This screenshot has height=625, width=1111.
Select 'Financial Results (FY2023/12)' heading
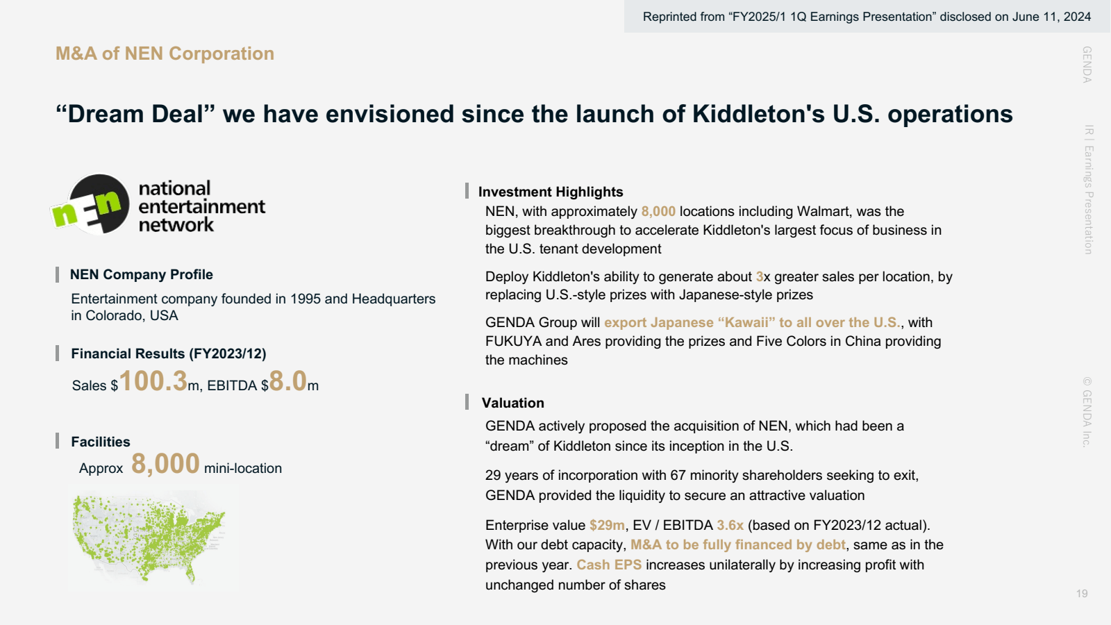(169, 353)
